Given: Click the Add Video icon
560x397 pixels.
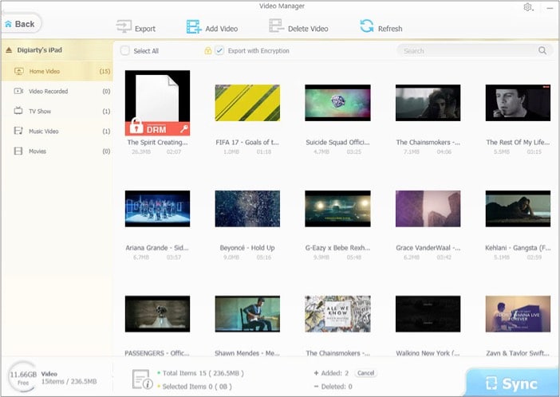Looking at the screenshot, I should (194, 27).
